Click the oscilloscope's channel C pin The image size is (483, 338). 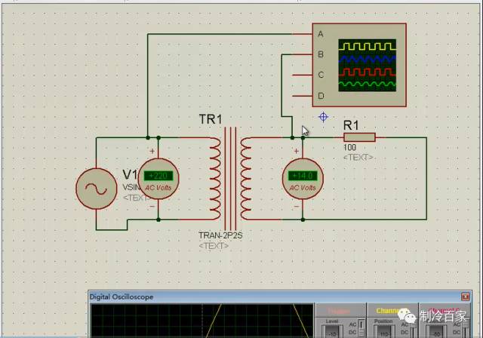(303, 75)
